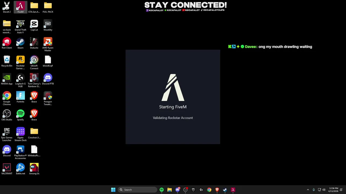Open the Windows Start menu

(x=113, y=190)
